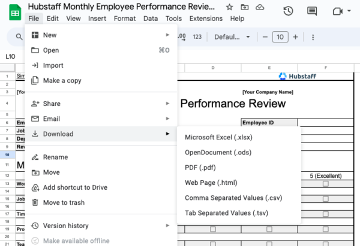This screenshot has height=246, width=360.
Task: Select Add shortcut to Drive
Action: pyautogui.click(x=101, y=187)
